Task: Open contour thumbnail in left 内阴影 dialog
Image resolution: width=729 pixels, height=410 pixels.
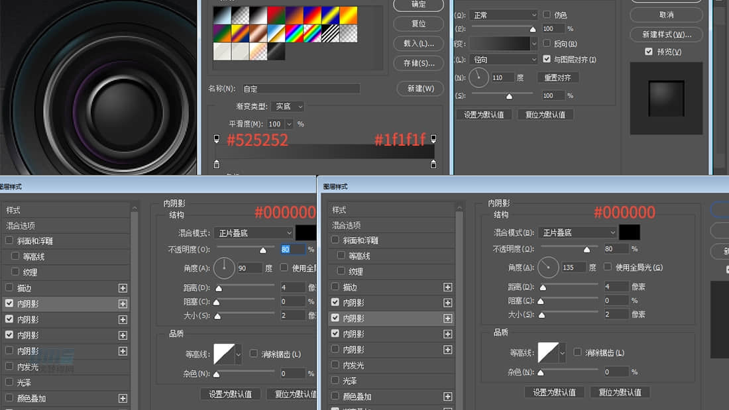Action: pyautogui.click(x=224, y=354)
